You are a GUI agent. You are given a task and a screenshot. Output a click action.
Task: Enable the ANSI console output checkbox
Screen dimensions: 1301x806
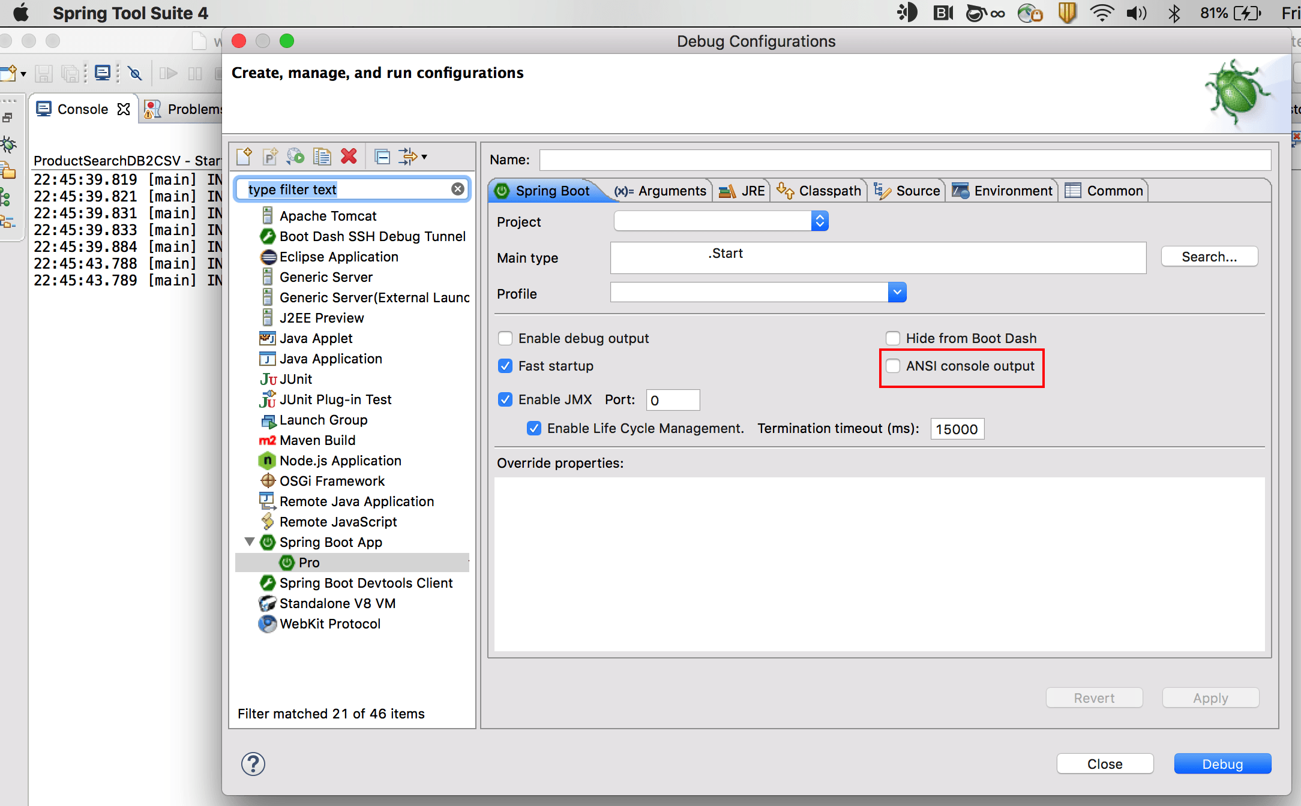[x=893, y=366]
